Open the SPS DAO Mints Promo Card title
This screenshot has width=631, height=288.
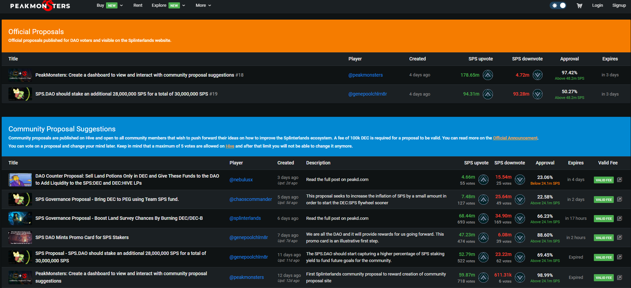click(82, 237)
